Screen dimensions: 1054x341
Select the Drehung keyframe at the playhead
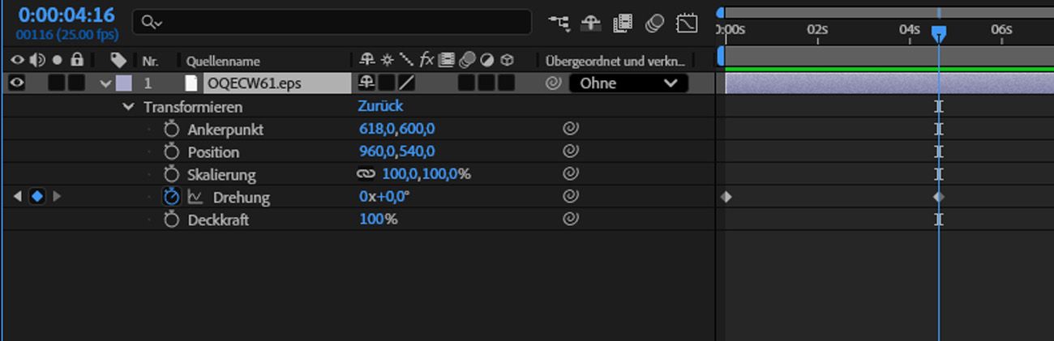(x=938, y=196)
